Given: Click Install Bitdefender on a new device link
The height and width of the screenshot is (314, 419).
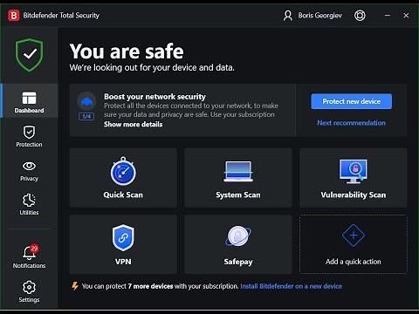Looking at the screenshot, I should click(x=291, y=286).
